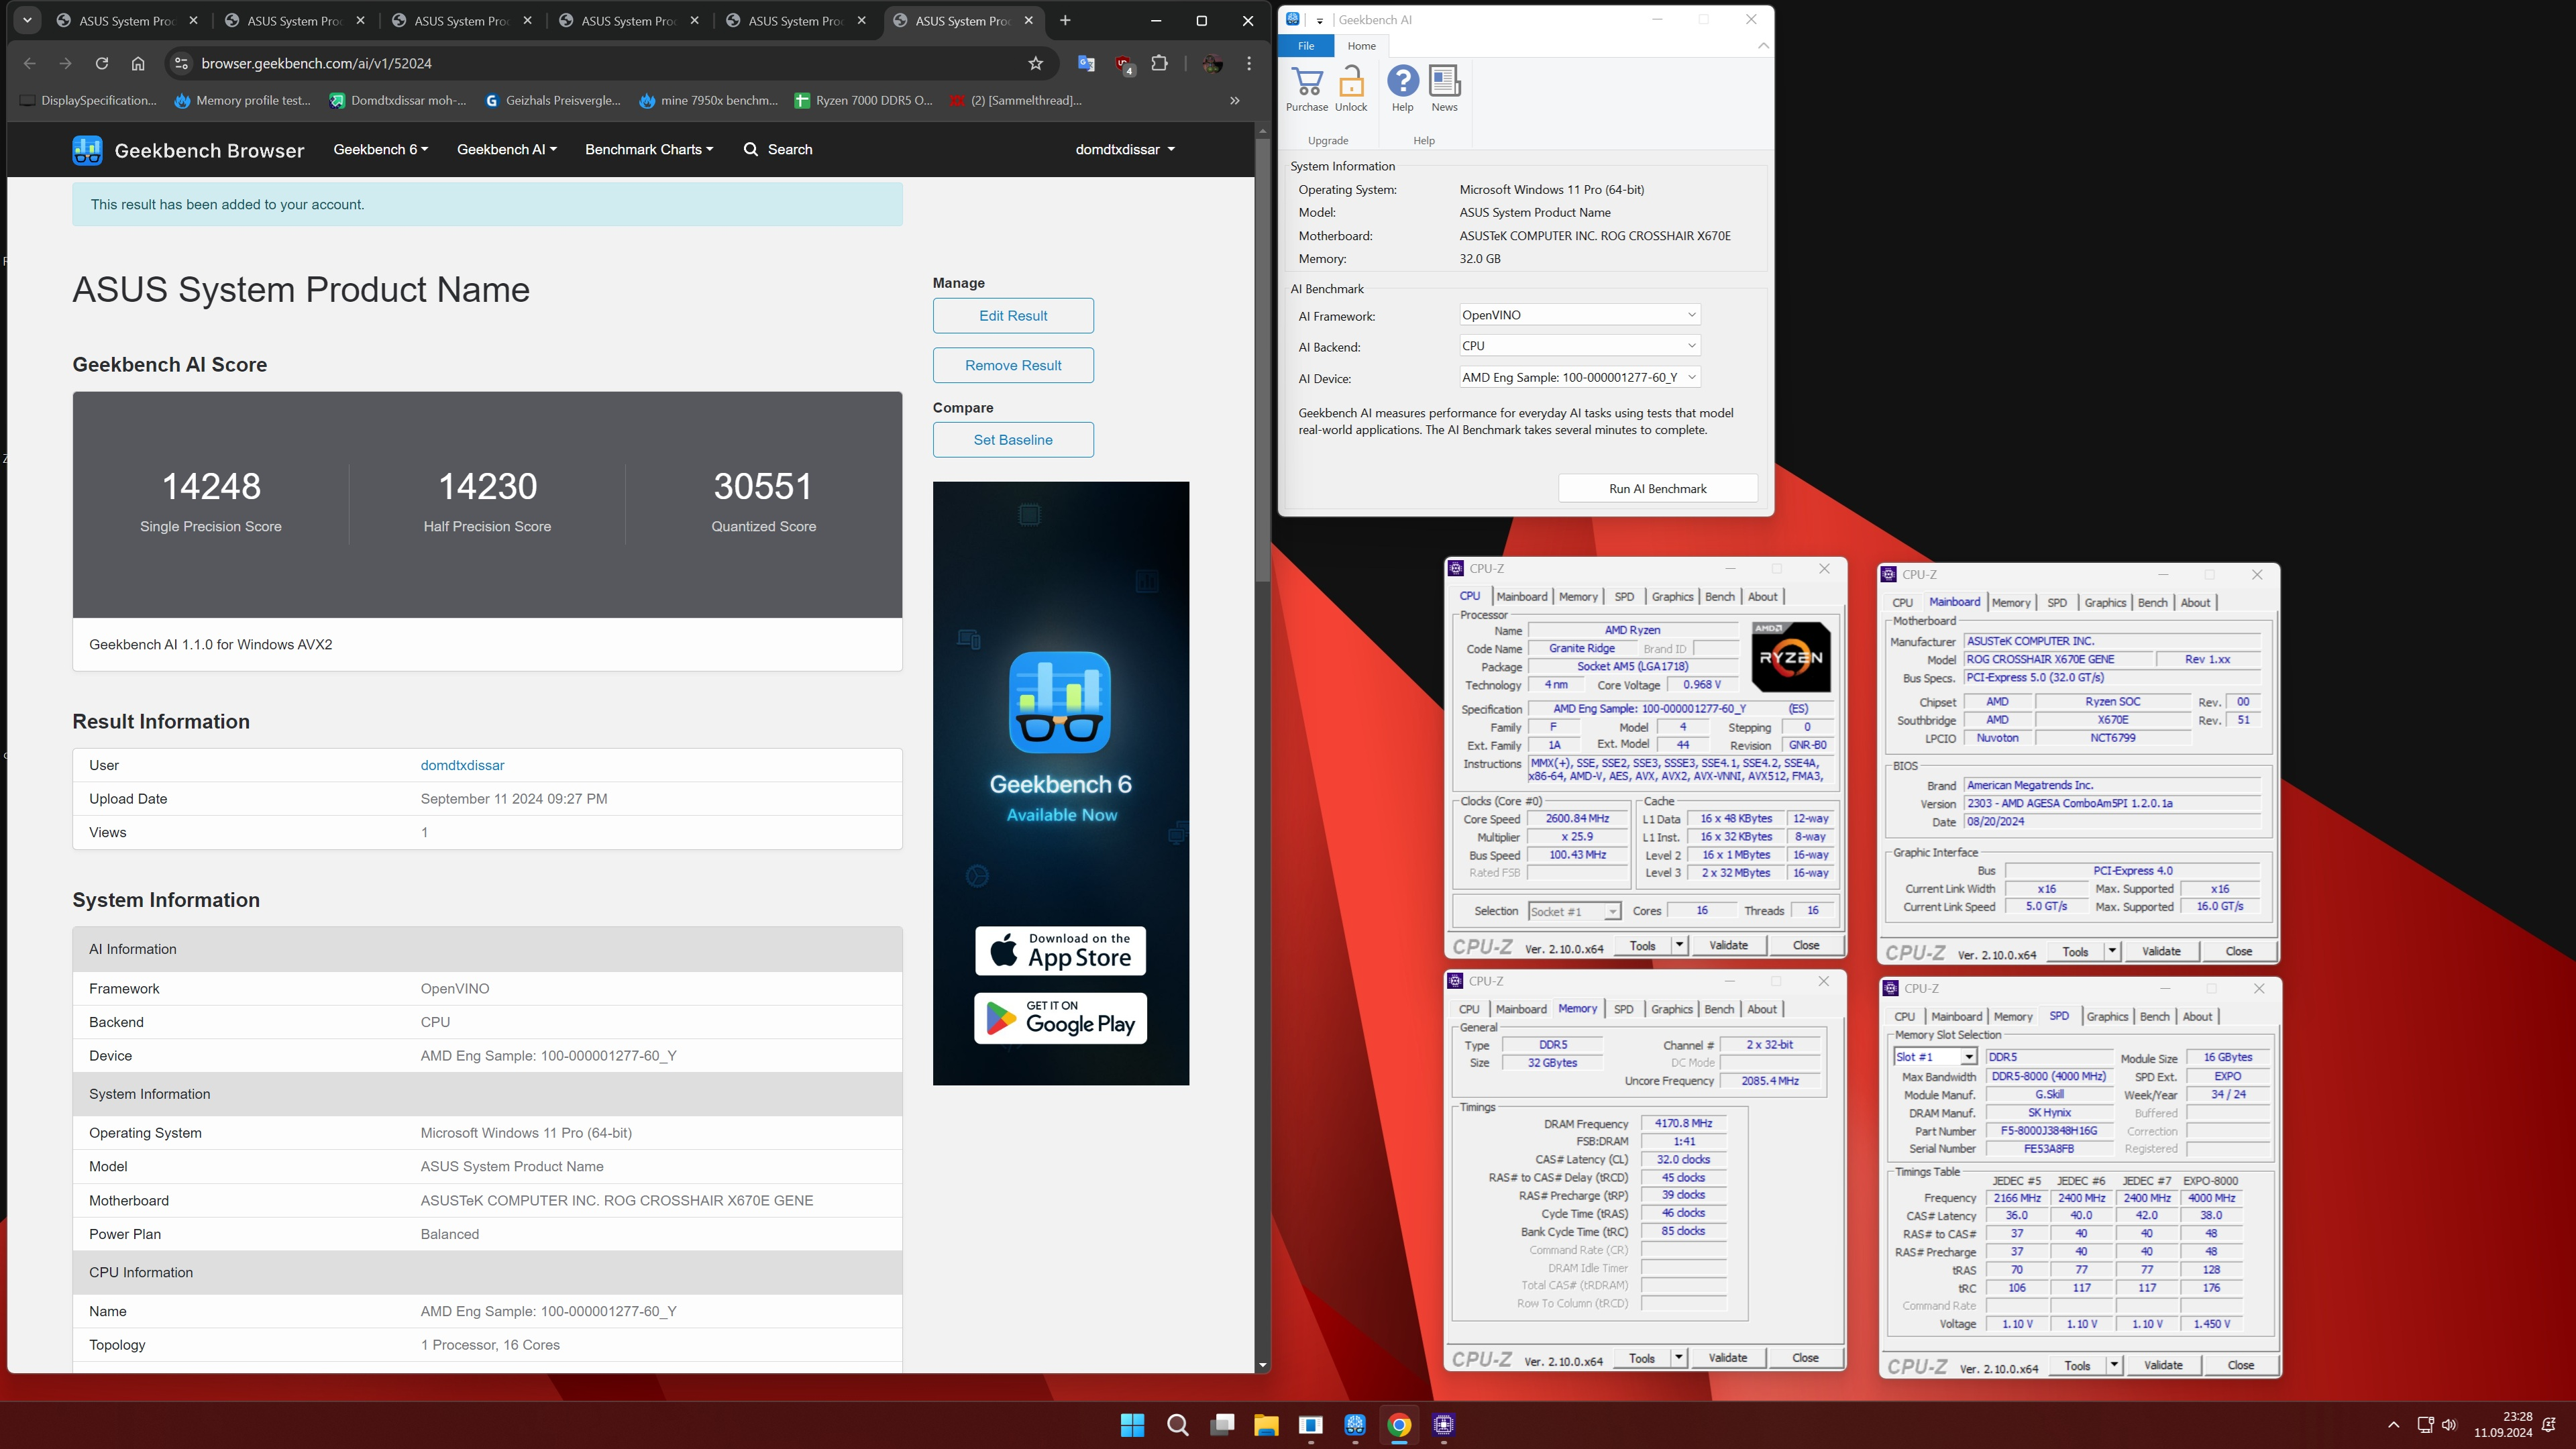Show hidden system tray icons
Screen dimensions: 2576x1449
pos(2393,1425)
